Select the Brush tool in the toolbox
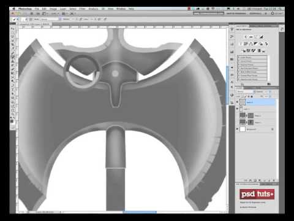Viewport: 294px width, 221px height. pos(13,57)
